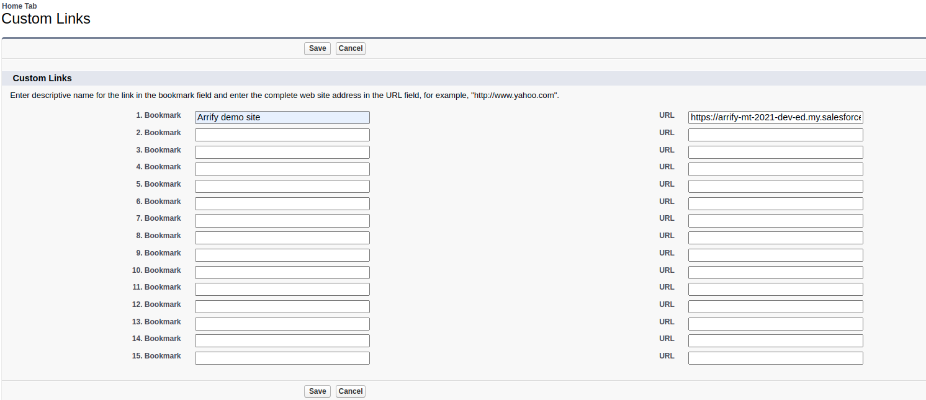The height and width of the screenshot is (400, 926).
Task: Select the 8. Bookmark name field
Action: pyautogui.click(x=282, y=238)
